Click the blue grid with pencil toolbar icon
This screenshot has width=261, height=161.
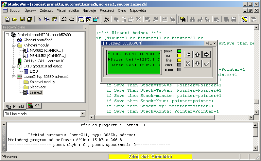click(96, 19)
